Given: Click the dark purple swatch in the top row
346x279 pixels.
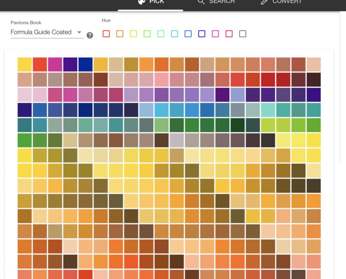Looking at the screenshot, I should 70,64.
